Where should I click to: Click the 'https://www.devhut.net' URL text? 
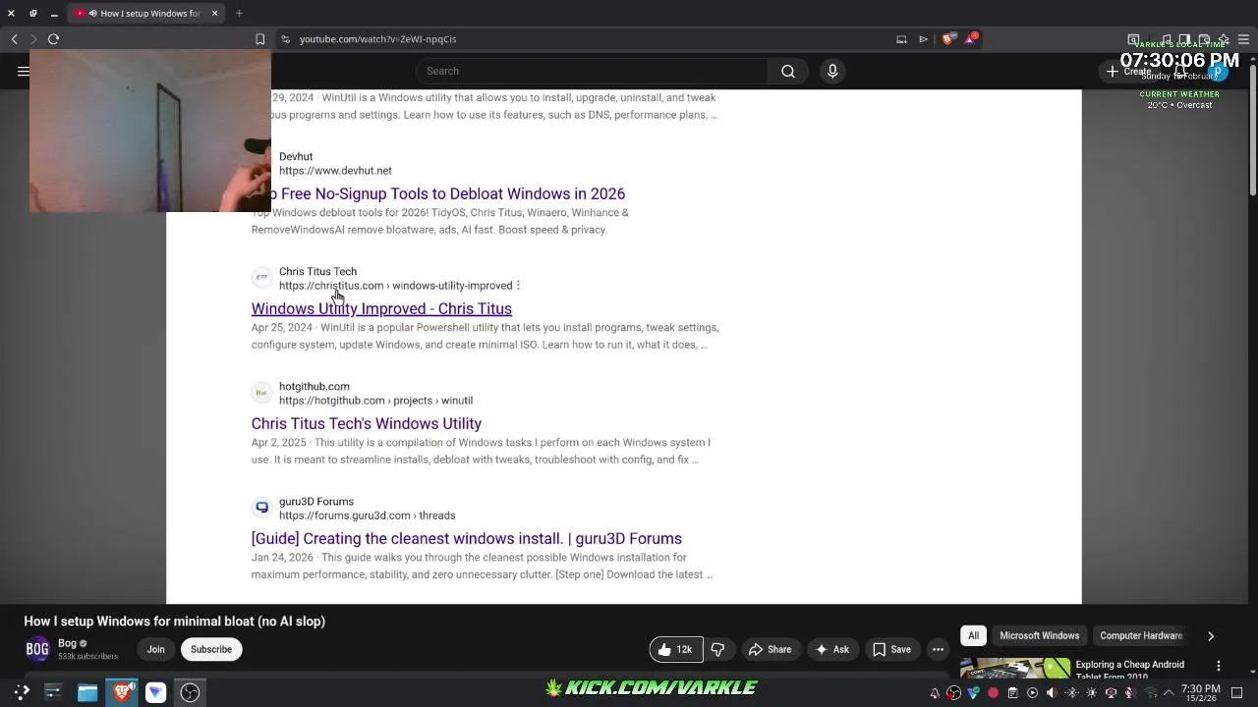(x=335, y=171)
